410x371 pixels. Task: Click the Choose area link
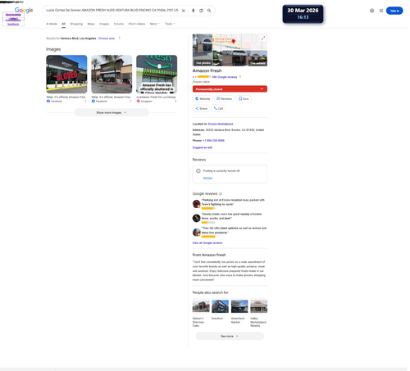coord(107,38)
